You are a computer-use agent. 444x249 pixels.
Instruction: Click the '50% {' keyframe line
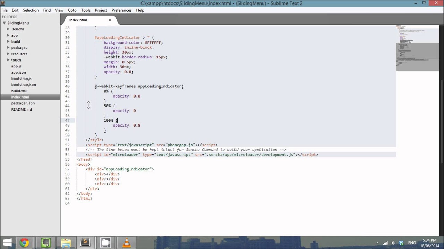[109, 106]
